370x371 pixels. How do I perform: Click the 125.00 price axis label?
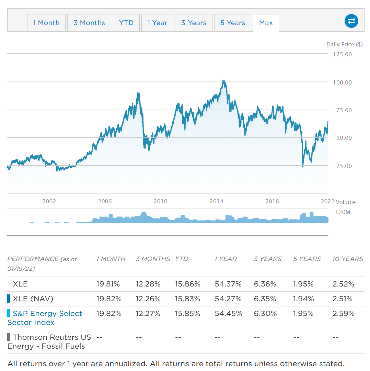click(x=342, y=54)
